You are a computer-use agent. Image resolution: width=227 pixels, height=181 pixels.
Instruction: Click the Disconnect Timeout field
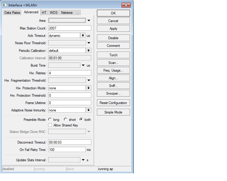pos(70,142)
